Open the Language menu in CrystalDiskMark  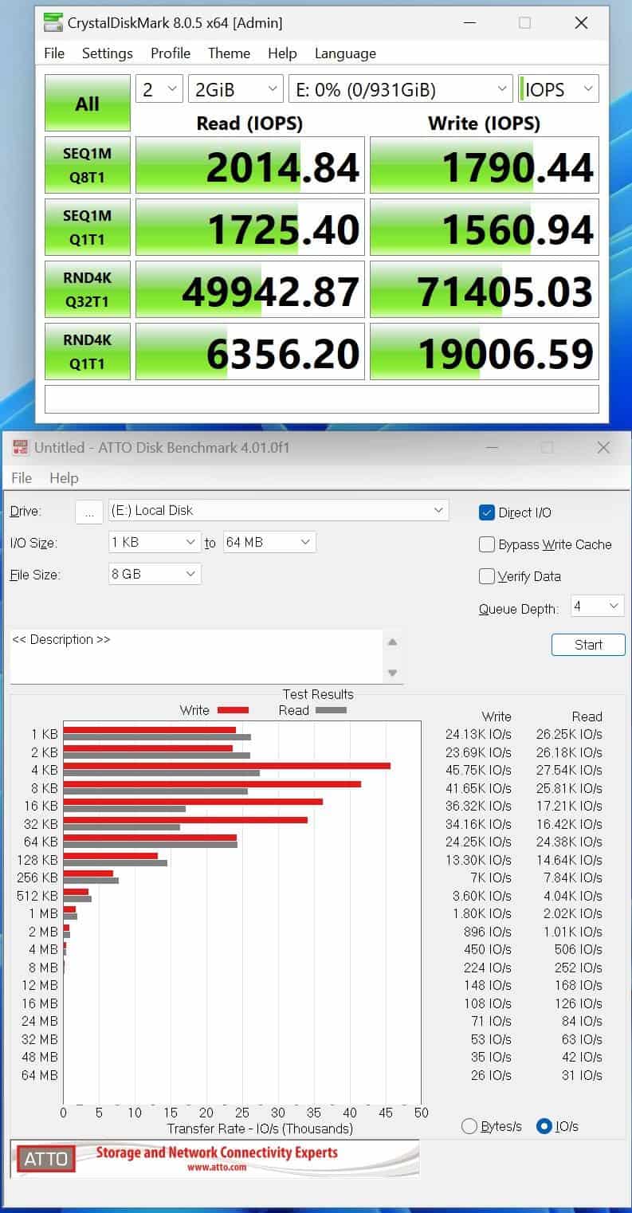tap(345, 53)
